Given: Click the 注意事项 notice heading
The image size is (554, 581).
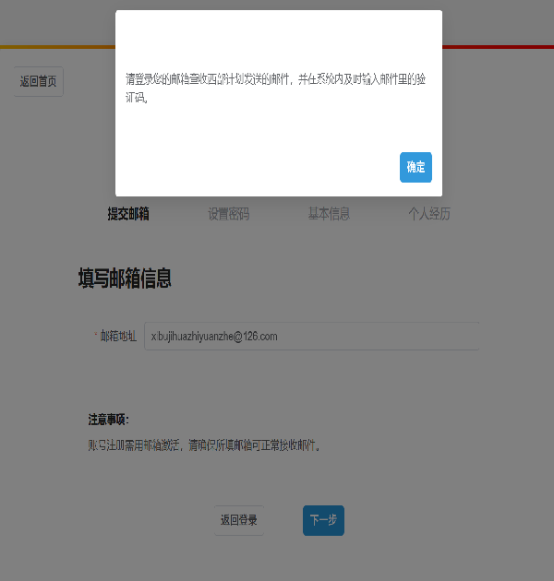Looking at the screenshot, I should pos(108,420).
